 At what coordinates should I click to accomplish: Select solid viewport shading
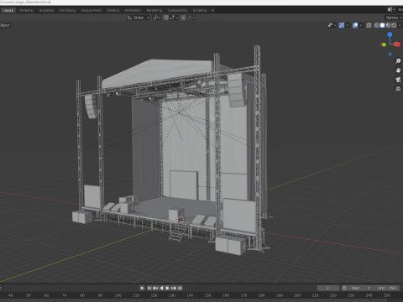[x=382, y=25]
